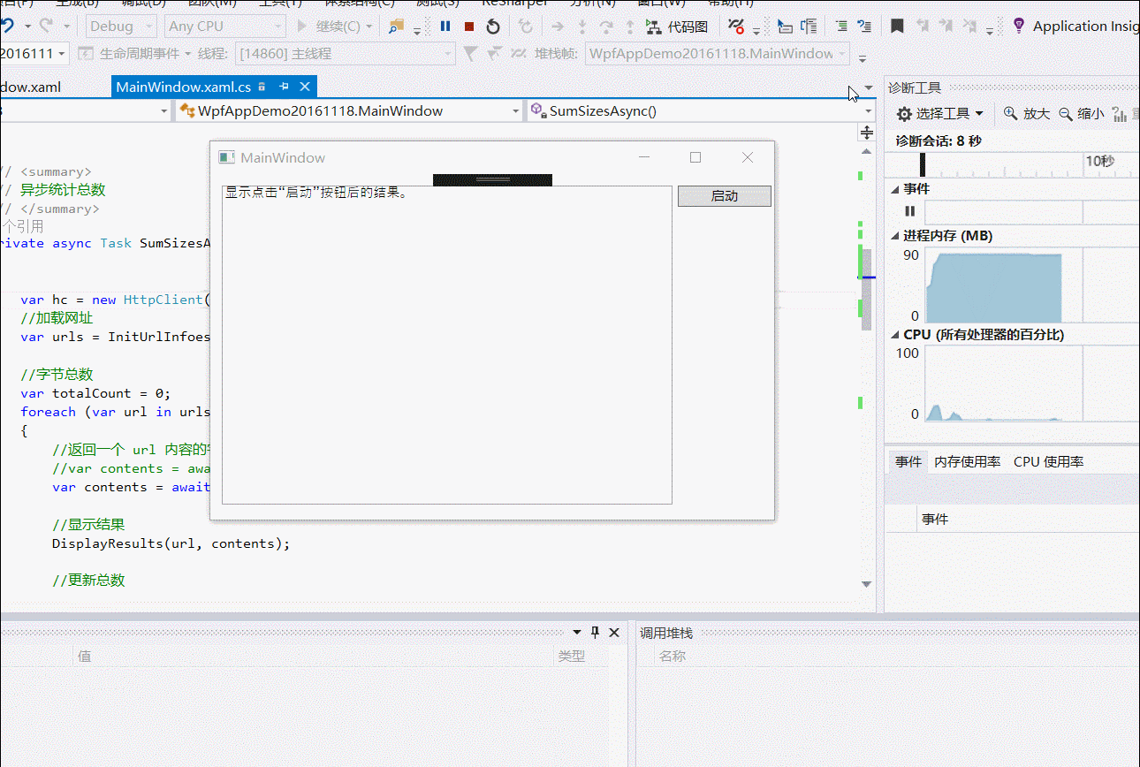Viewport: 1140px width, 767px height.
Task: Click the Step Over arrow icon
Action: [605, 27]
